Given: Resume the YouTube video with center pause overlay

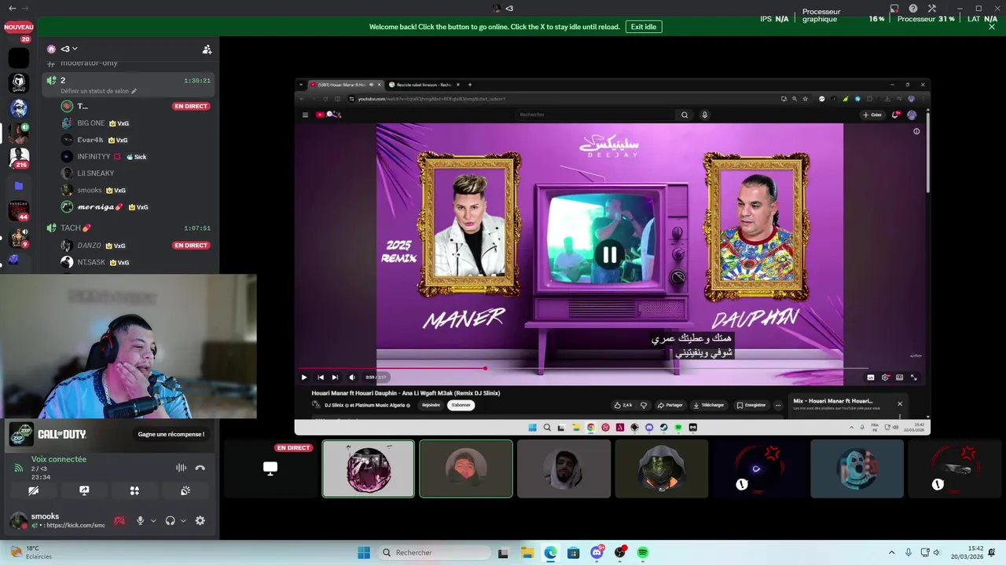Looking at the screenshot, I should coord(609,254).
